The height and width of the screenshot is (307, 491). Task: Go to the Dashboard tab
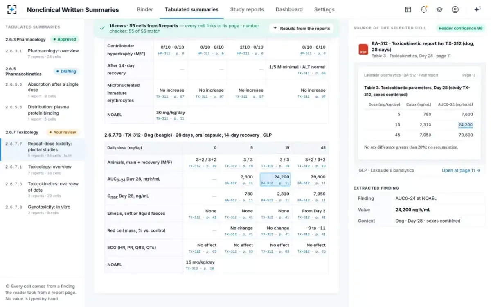click(289, 9)
